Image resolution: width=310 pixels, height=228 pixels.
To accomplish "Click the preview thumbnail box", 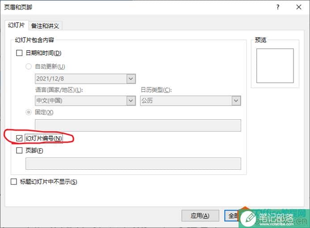I will (x=275, y=66).
